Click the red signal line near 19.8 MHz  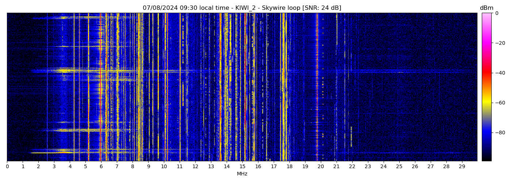click(317, 87)
